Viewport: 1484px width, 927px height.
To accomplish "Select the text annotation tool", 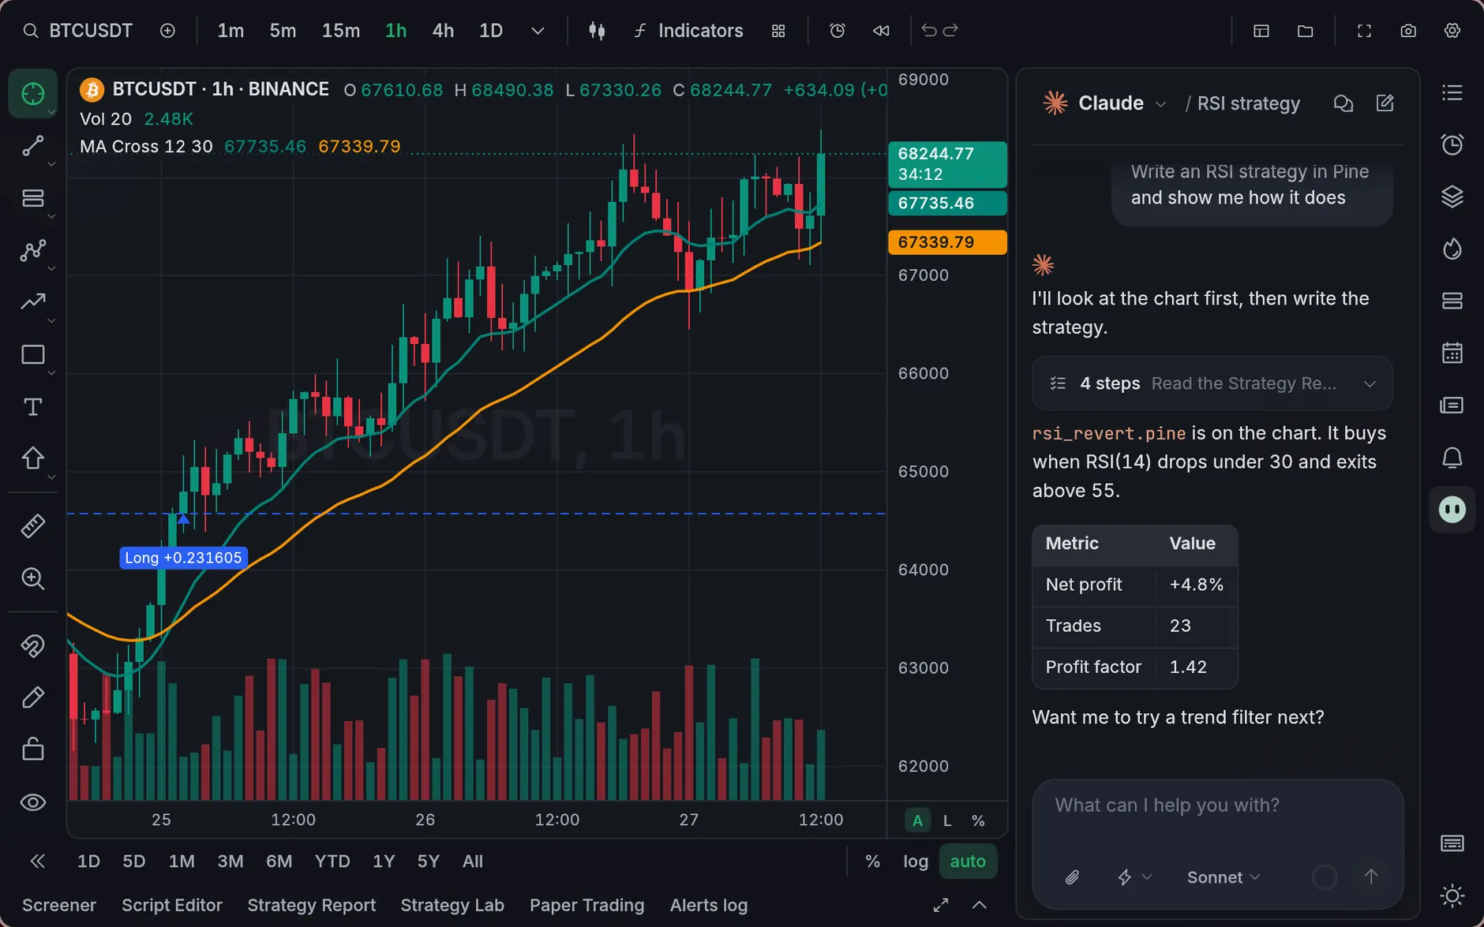I will coord(32,407).
